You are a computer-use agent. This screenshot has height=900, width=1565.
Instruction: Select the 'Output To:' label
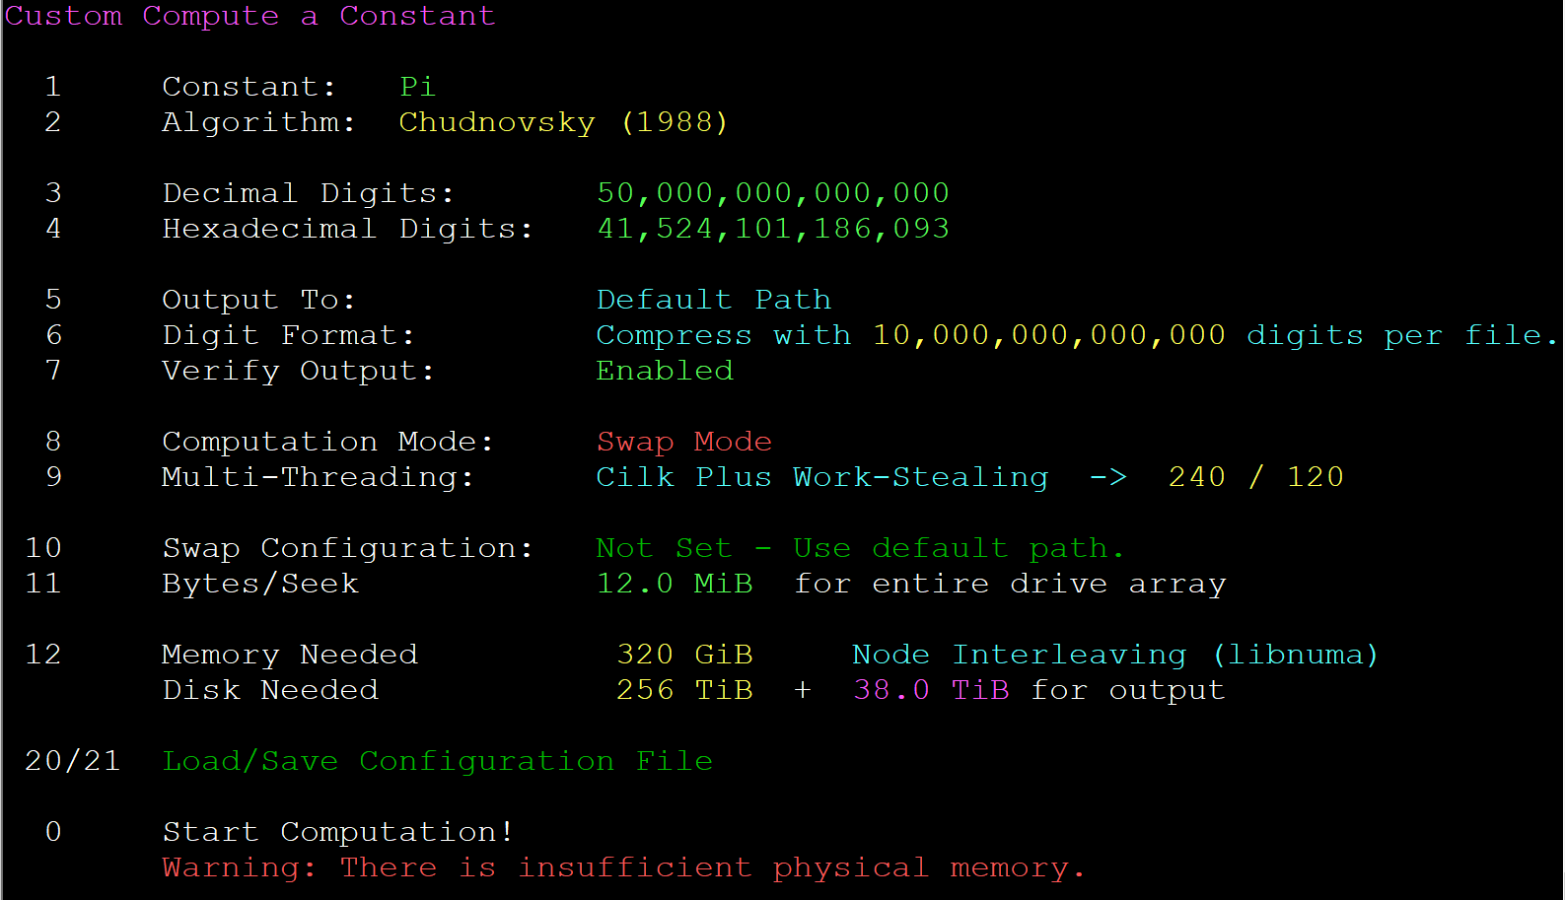(x=258, y=300)
